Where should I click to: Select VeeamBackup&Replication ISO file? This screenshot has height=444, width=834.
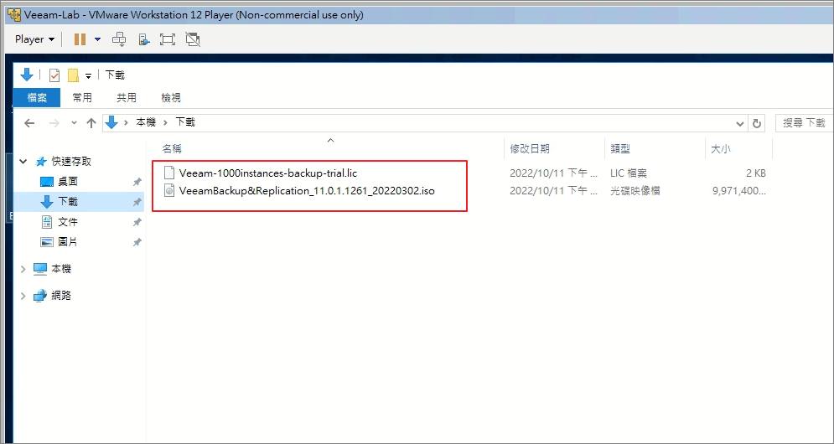pyautogui.click(x=307, y=190)
